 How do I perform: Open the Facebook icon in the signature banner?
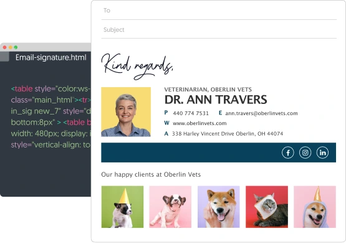coord(288,152)
